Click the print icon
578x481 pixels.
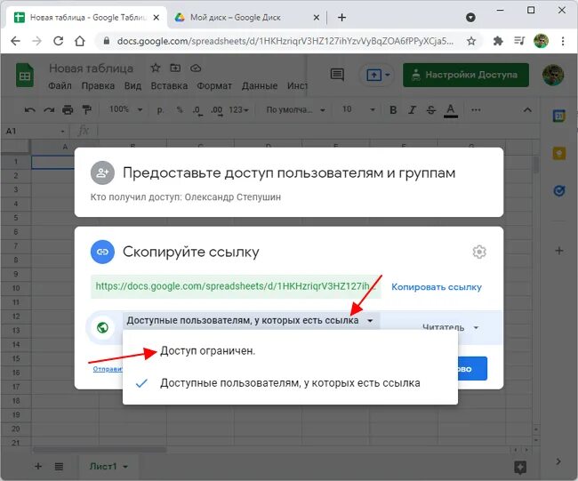68,110
